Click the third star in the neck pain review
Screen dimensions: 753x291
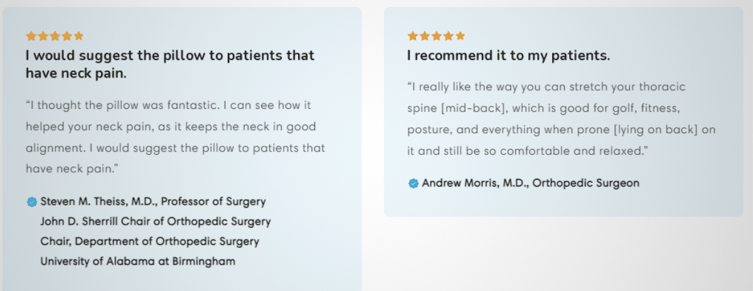(x=55, y=36)
